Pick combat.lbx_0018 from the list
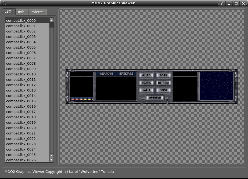This screenshot has width=248, height=179. point(27,117)
